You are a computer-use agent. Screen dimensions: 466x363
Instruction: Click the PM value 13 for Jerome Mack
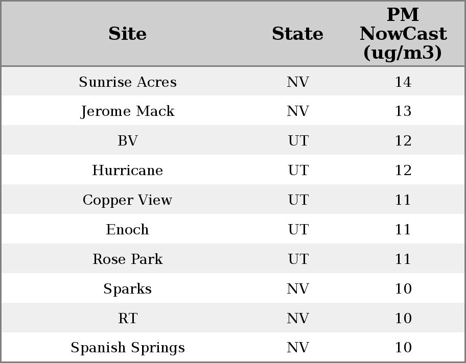point(403,111)
